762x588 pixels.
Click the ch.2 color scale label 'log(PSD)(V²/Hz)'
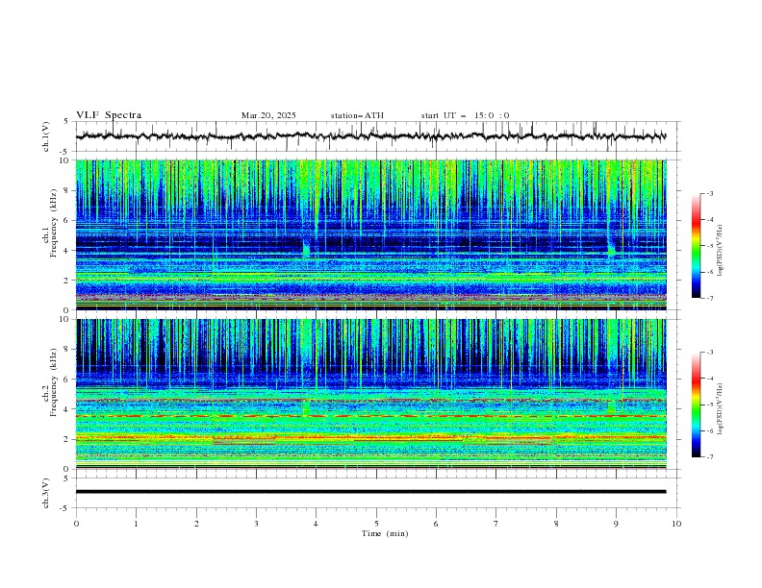(x=721, y=409)
